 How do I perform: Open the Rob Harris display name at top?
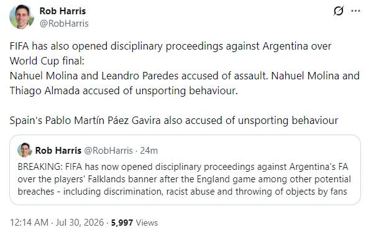tap(63, 11)
